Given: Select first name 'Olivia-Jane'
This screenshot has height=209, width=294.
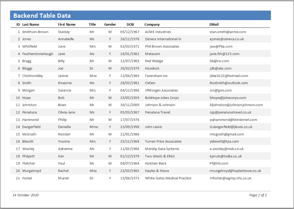Looking at the screenshot, I should click(x=67, y=112).
